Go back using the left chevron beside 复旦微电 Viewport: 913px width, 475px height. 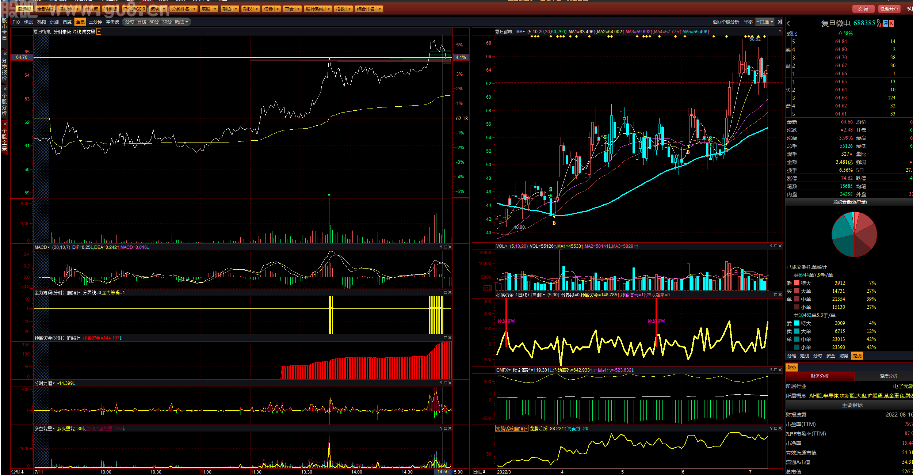pos(788,23)
